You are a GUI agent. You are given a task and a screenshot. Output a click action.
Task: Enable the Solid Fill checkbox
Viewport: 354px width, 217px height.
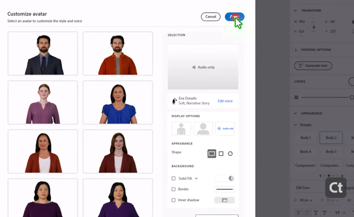pos(174,179)
